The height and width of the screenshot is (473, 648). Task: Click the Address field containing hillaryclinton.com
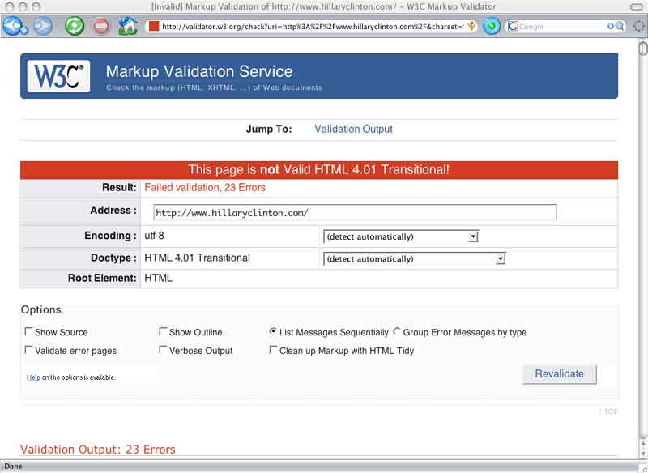tap(355, 213)
